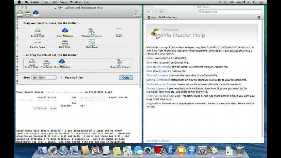Open Trash in the Dock

240,150
